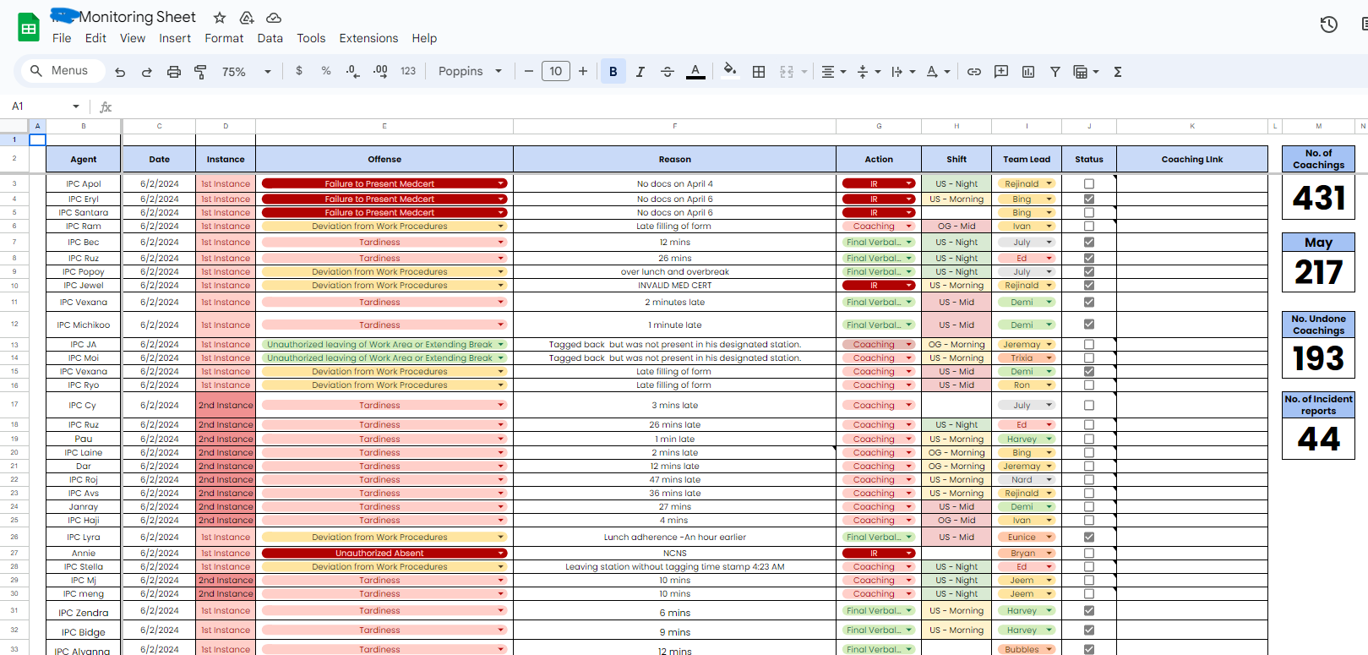The width and height of the screenshot is (1368, 655).
Task: Insert chart icon
Action: [1028, 72]
